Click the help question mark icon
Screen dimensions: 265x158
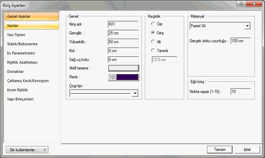[241, 4]
